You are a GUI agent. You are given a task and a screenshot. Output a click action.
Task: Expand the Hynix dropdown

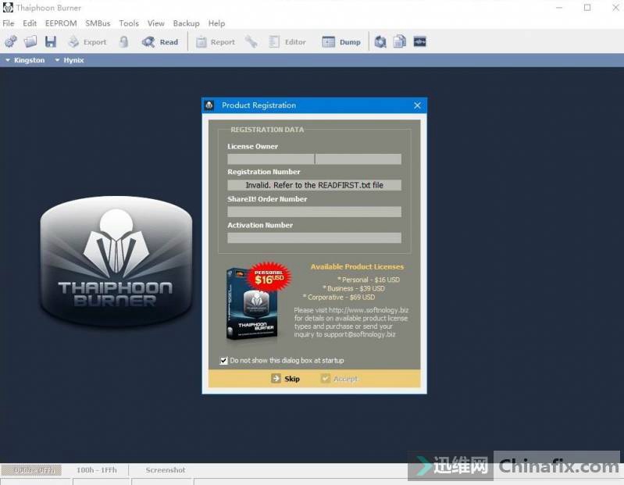click(x=69, y=60)
